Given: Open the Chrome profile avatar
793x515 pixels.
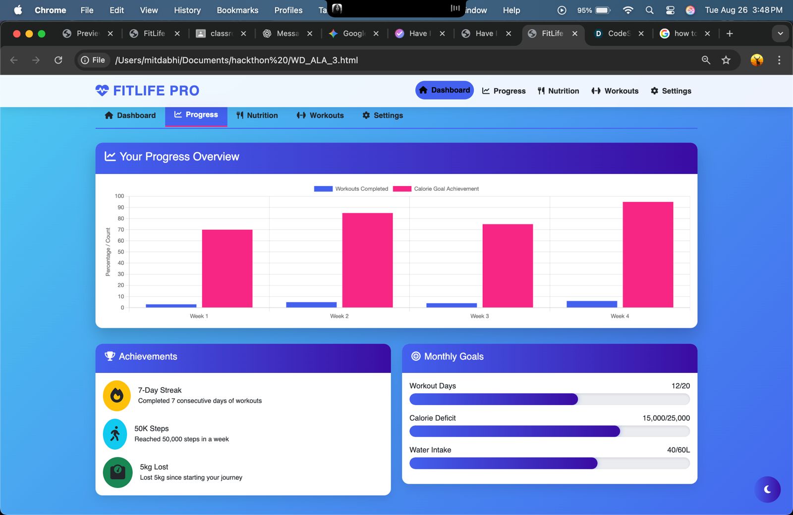Looking at the screenshot, I should point(757,60).
